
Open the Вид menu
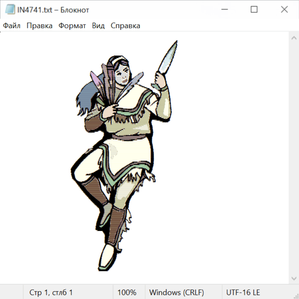pyautogui.click(x=98, y=26)
